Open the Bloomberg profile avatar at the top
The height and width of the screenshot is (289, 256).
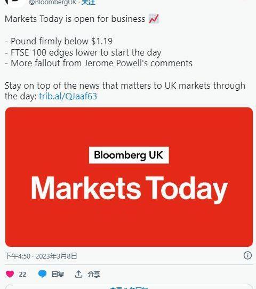pyautogui.click(x=15, y=3)
